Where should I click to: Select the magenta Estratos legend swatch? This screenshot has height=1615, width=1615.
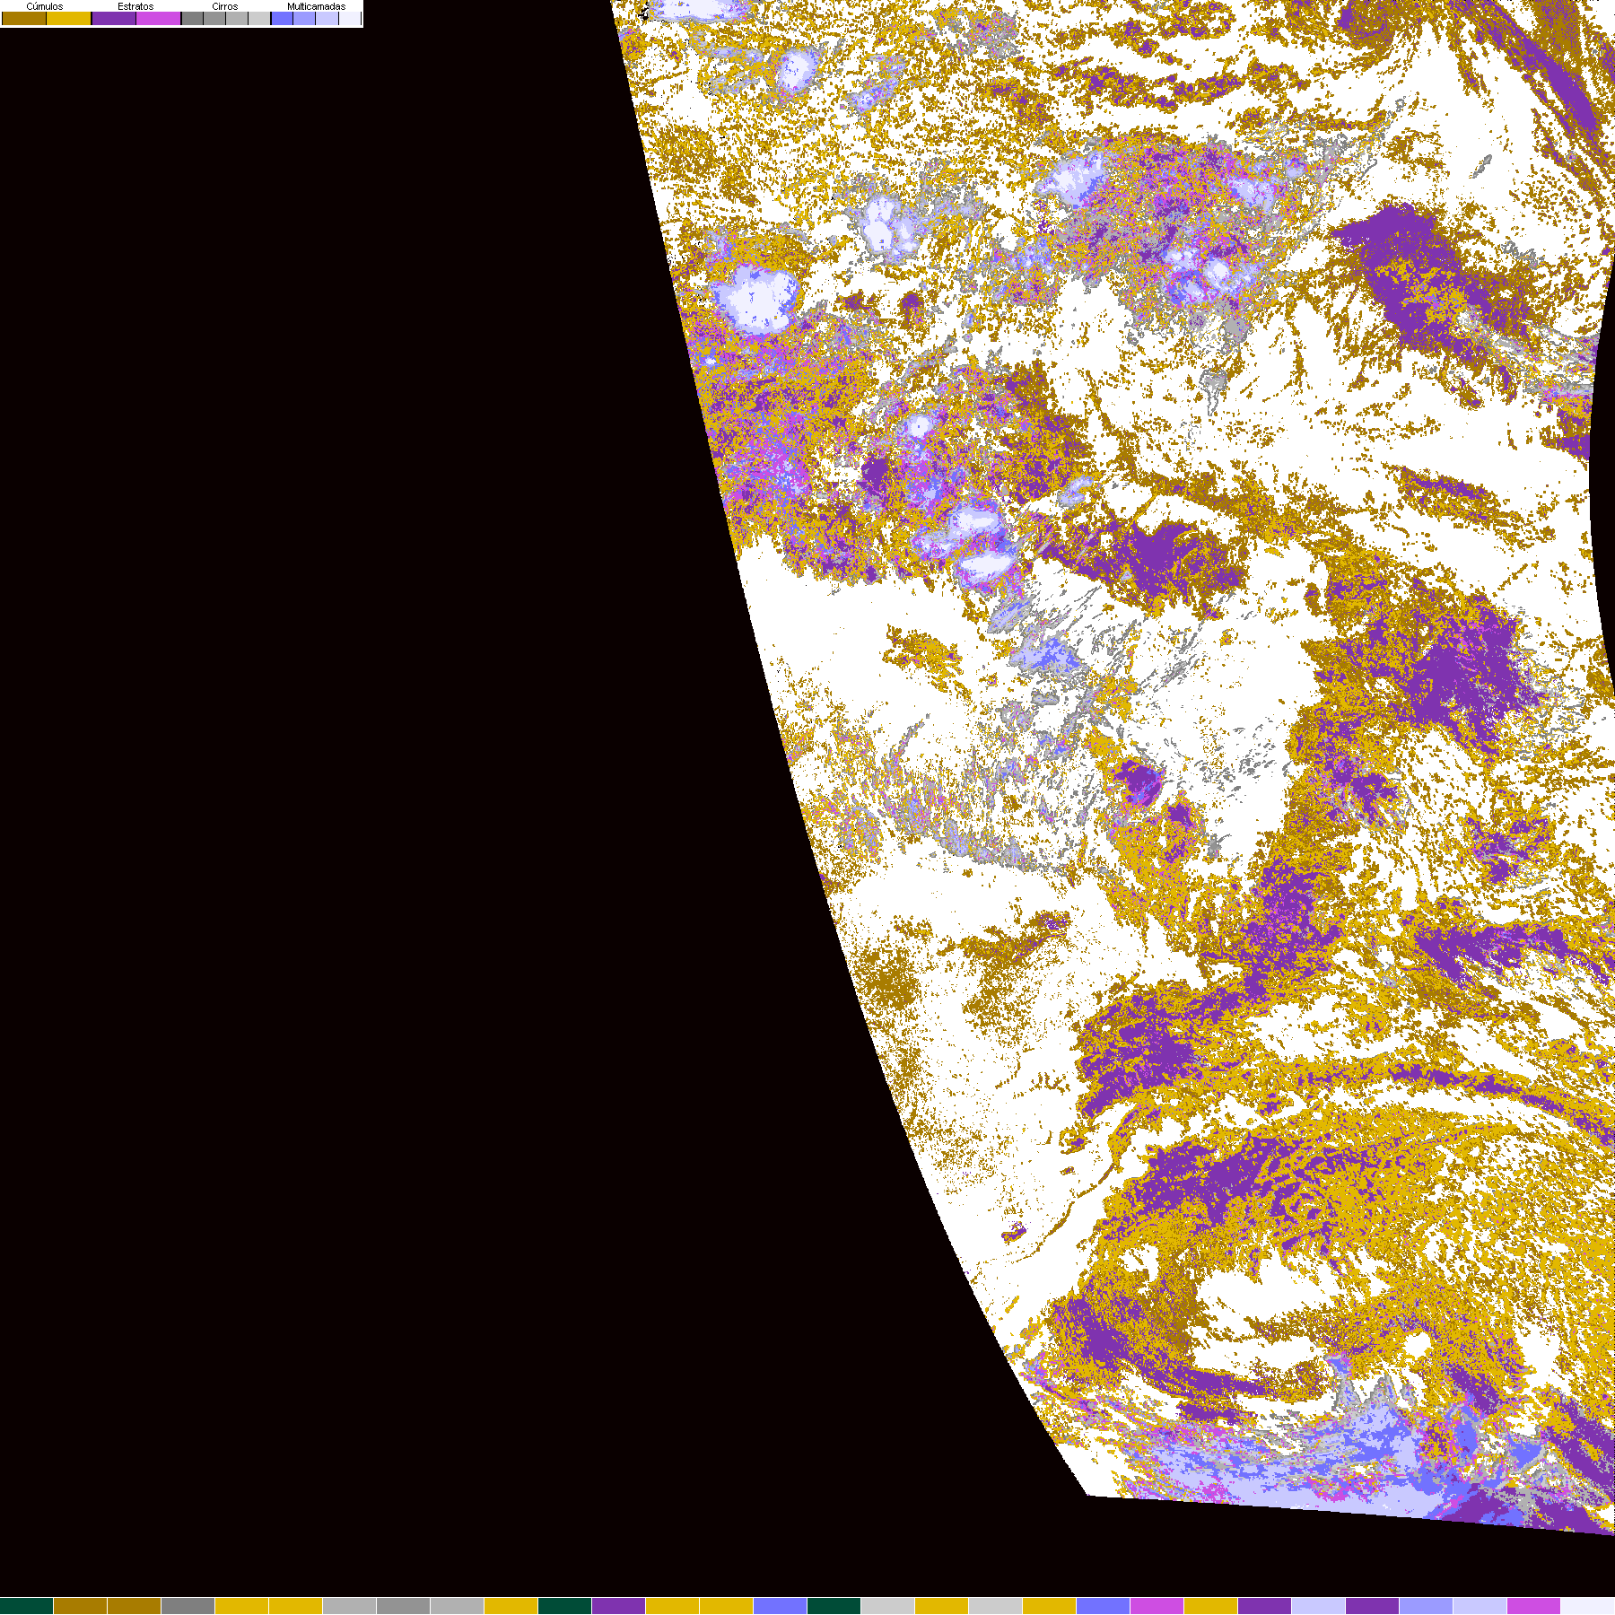click(x=158, y=18)
